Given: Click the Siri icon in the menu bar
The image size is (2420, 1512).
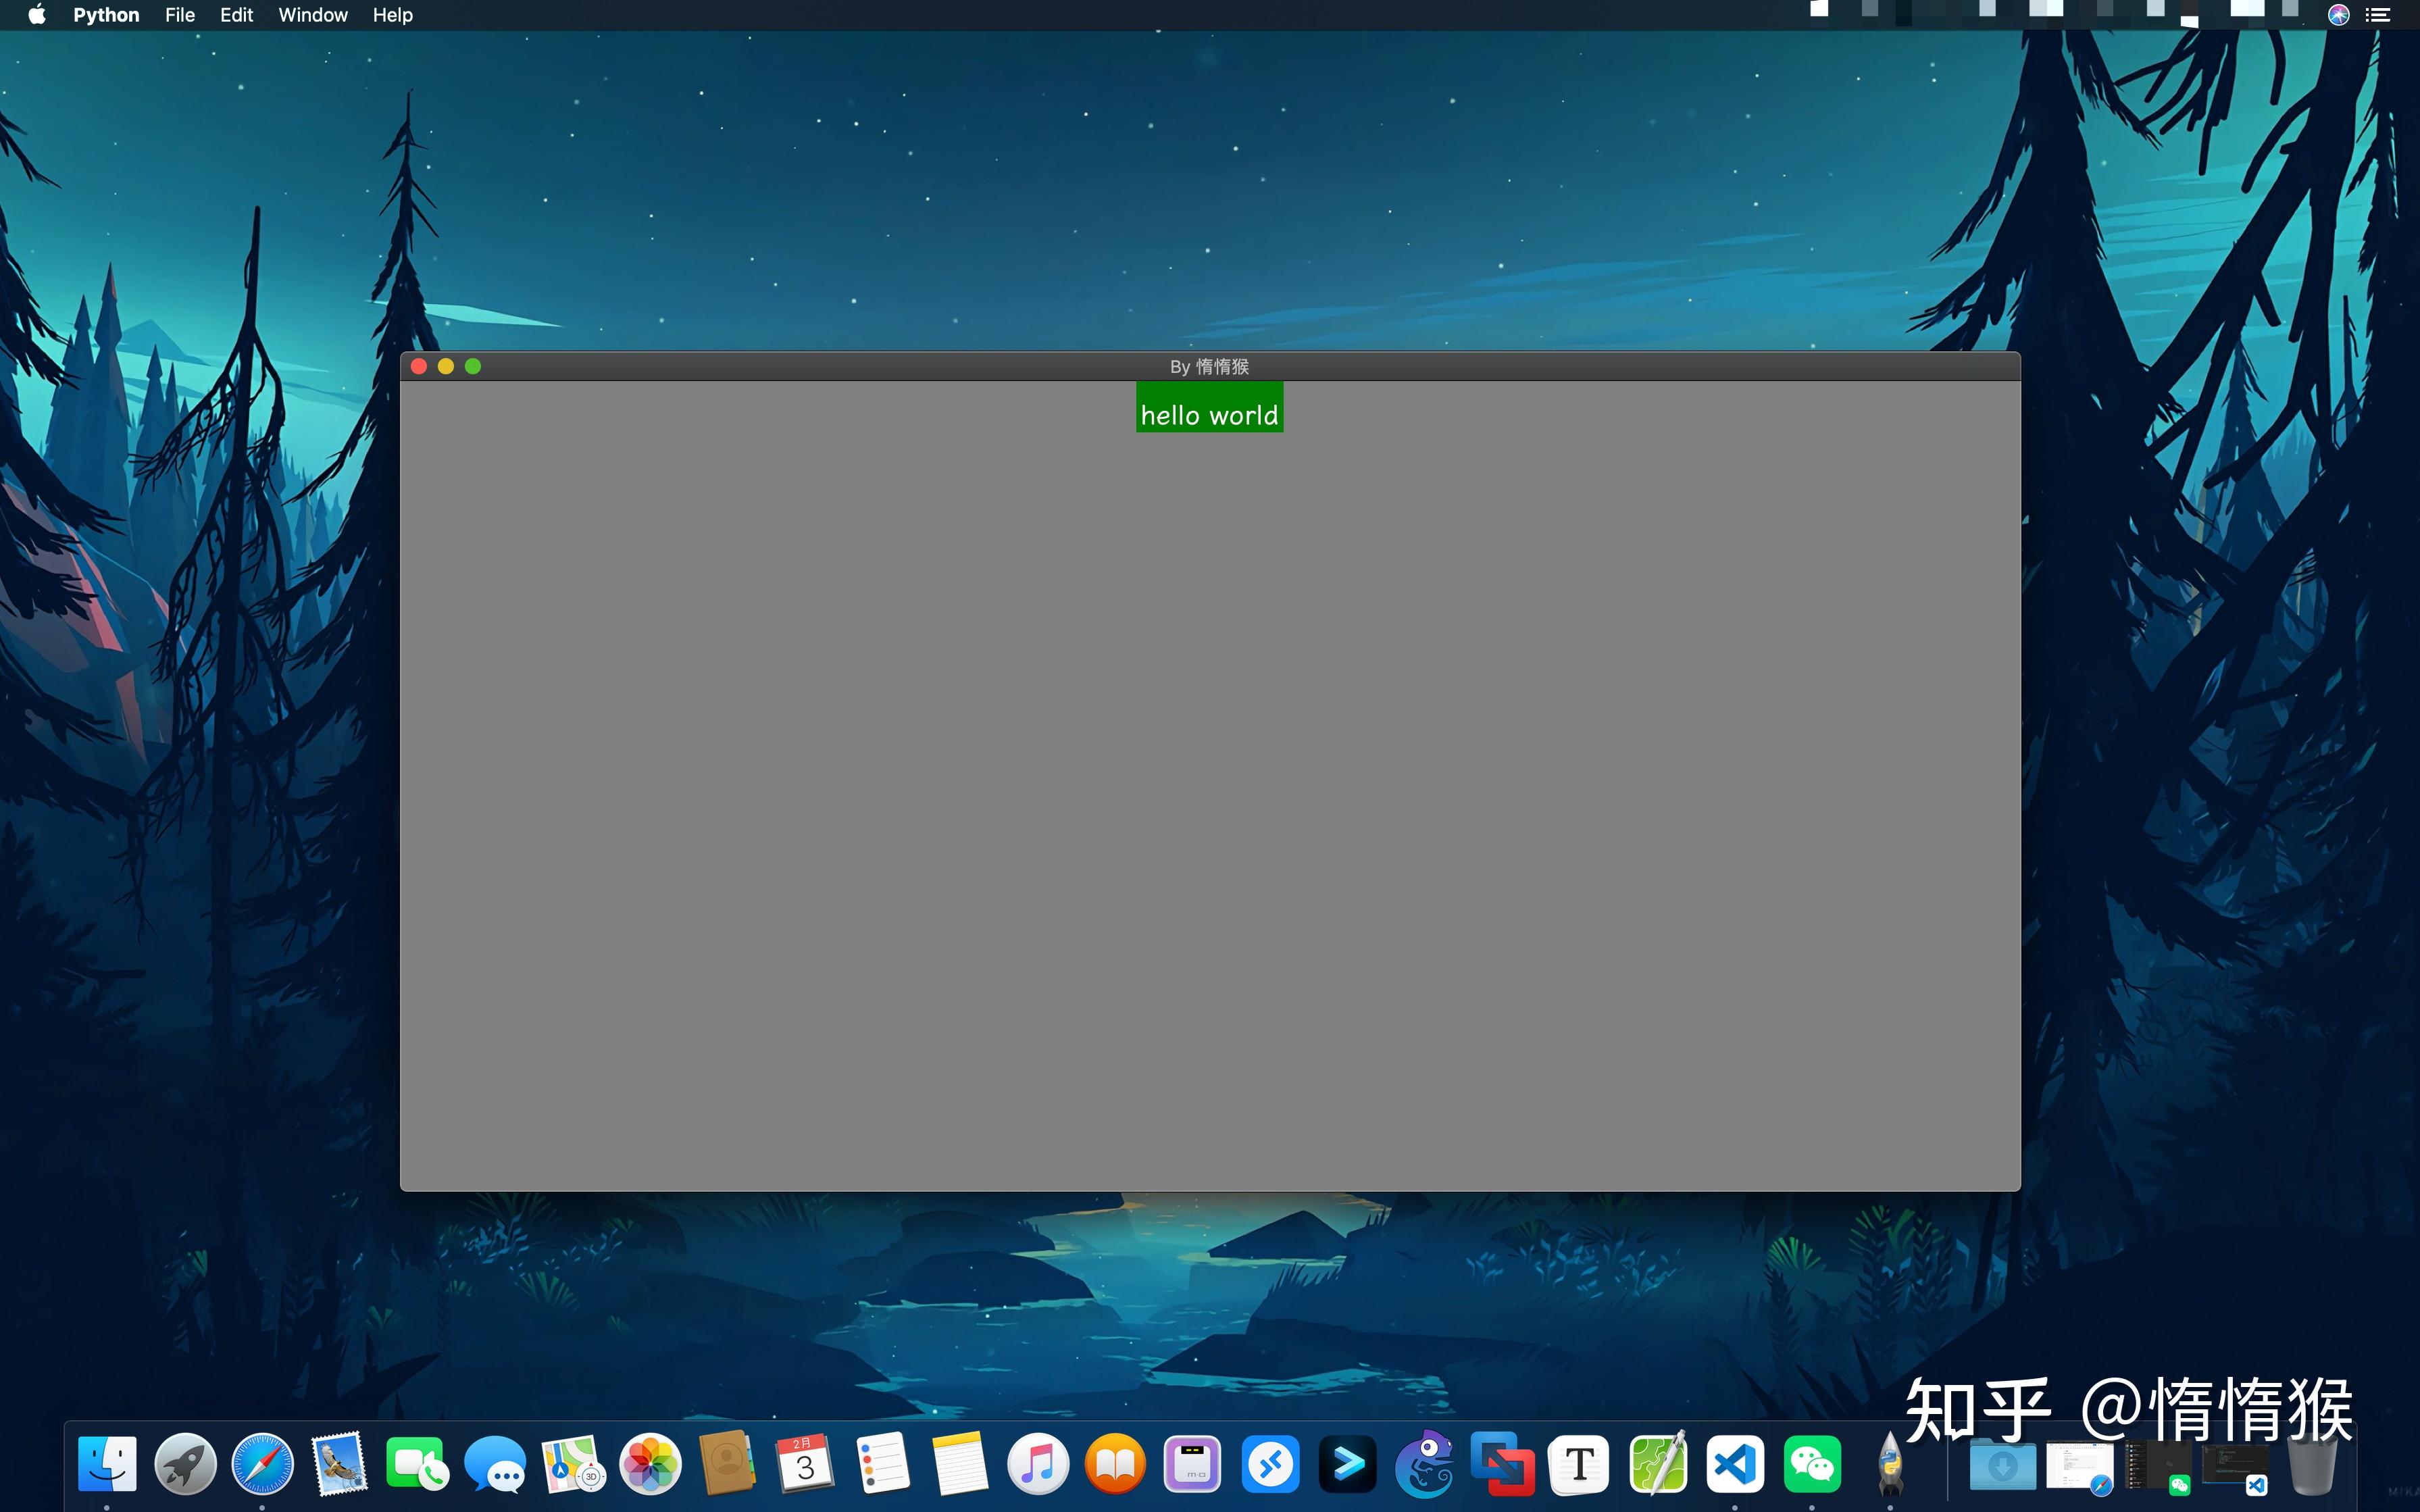Looking at the screenshot, I should click(x=2338, y=15).
